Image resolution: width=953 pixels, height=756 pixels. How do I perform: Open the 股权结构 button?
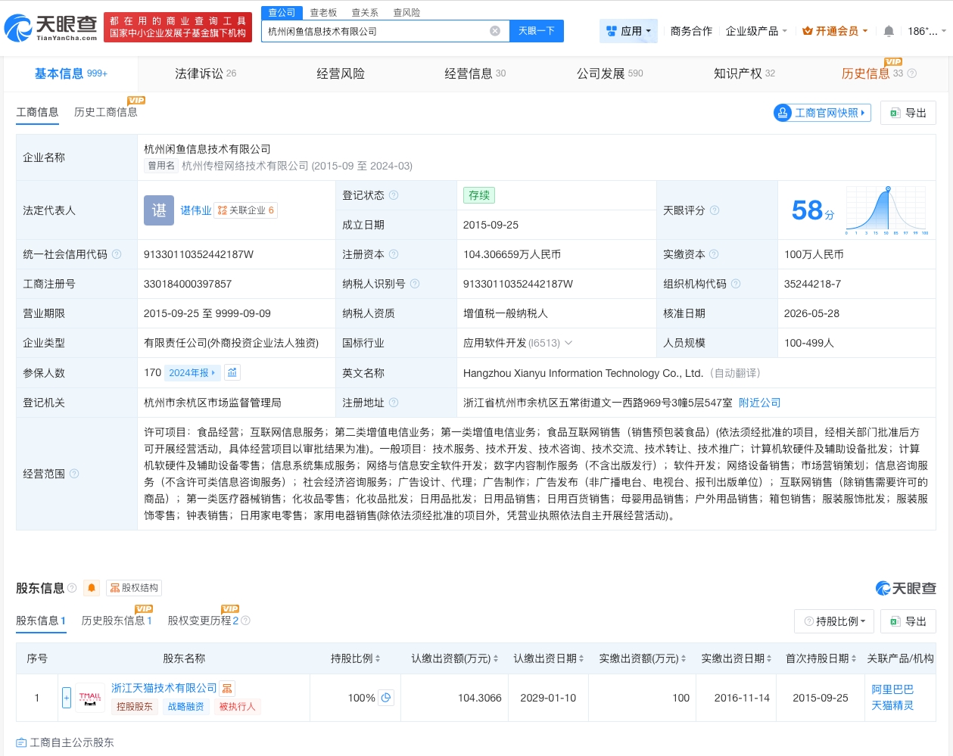point(134,588)
